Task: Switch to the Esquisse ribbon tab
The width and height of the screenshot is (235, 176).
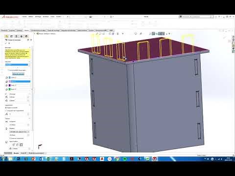Action: tap(12, 30)
